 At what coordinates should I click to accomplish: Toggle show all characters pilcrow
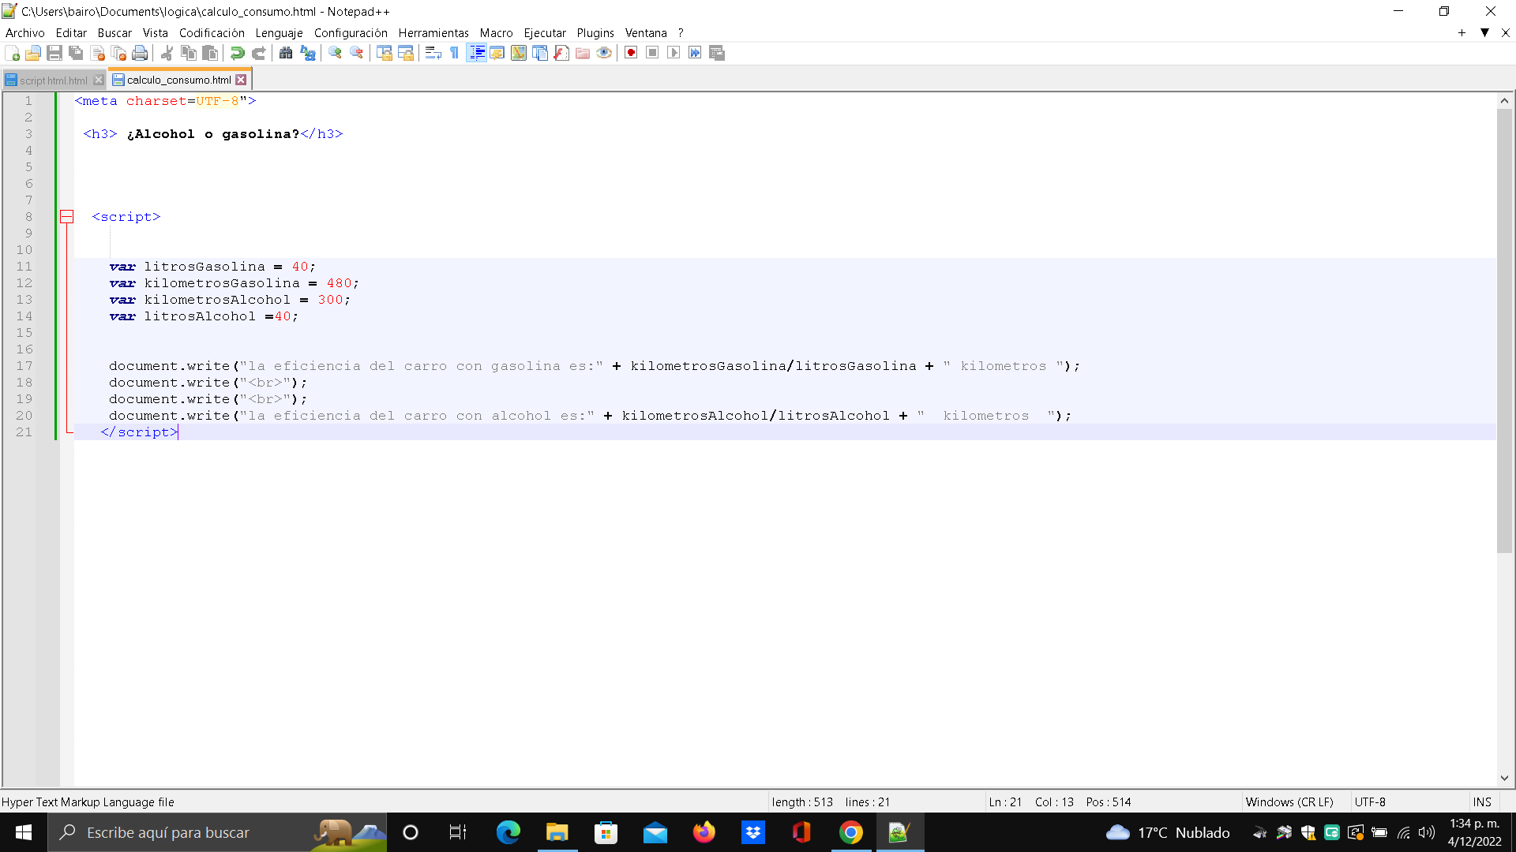coord(454,53)
